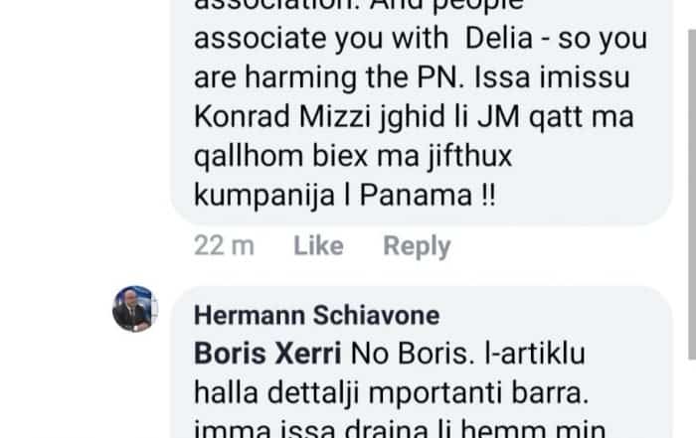
Task: Open the "22 m" timestamp link
Action: pos(224,245)
